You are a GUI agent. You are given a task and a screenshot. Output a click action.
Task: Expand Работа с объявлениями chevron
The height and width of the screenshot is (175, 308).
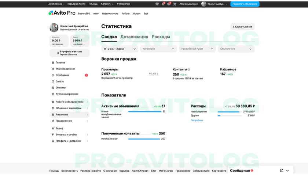[x=87, y=102]
